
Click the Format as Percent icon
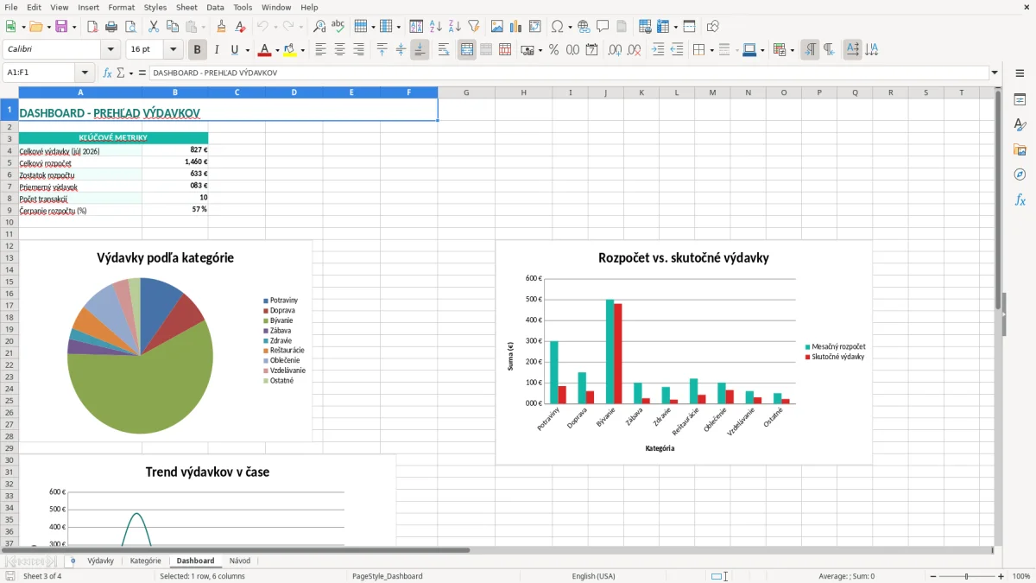click(553, 50)
